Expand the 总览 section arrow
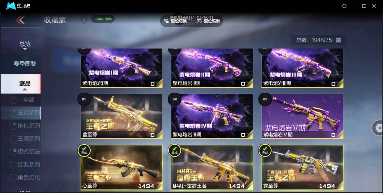The height and width of the screenshot is (193, 383). [25, 49]
